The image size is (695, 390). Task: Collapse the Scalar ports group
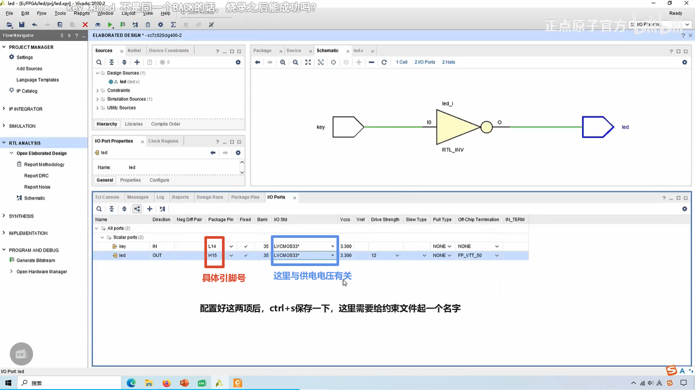point(103,237)
